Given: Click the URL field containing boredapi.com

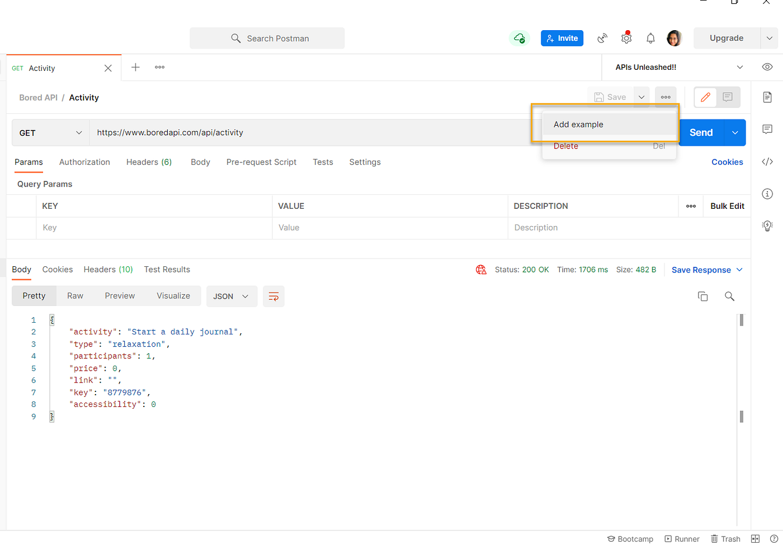Looking at the screenshot, I should tap(169, 132).
